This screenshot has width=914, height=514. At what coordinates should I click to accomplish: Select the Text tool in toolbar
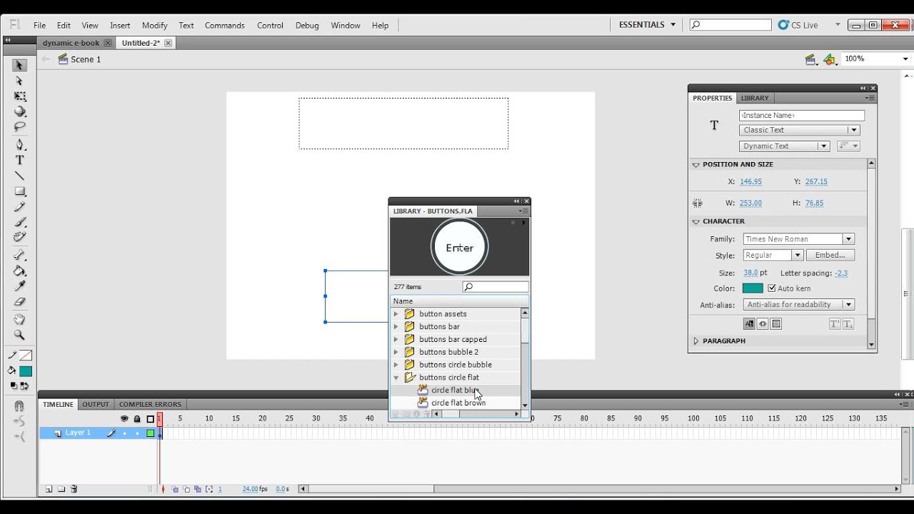[20, 161]
